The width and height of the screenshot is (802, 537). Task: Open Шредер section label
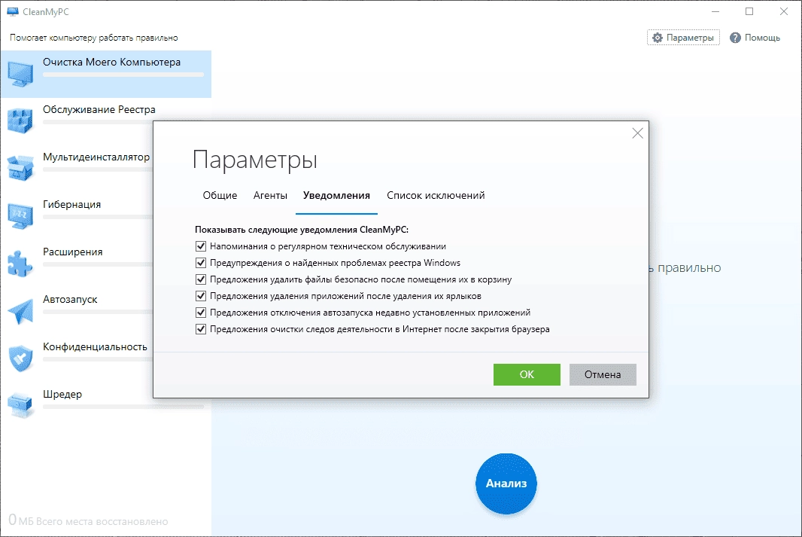pos(62,394)
